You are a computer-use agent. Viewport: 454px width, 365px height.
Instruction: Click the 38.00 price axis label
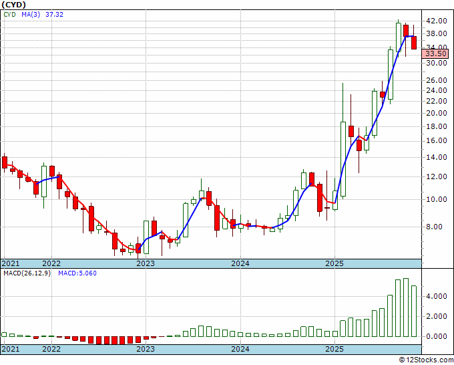(437, 33)
